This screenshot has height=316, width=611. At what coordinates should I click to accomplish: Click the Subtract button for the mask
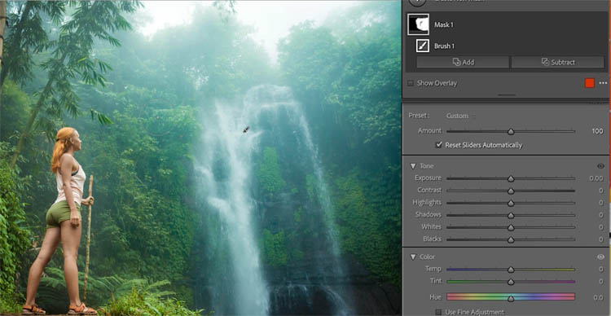(x=557, y=62)
